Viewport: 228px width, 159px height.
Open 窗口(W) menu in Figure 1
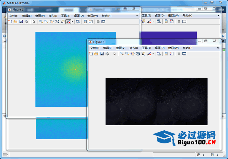[92, 16]
